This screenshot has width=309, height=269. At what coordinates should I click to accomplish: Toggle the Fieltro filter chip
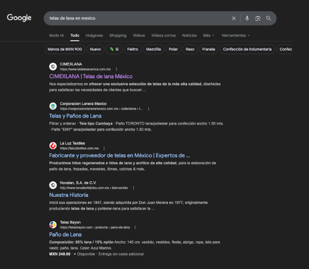click(132, 49)
